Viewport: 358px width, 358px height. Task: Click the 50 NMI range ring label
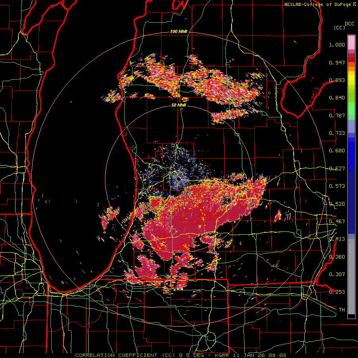(179, 105)
